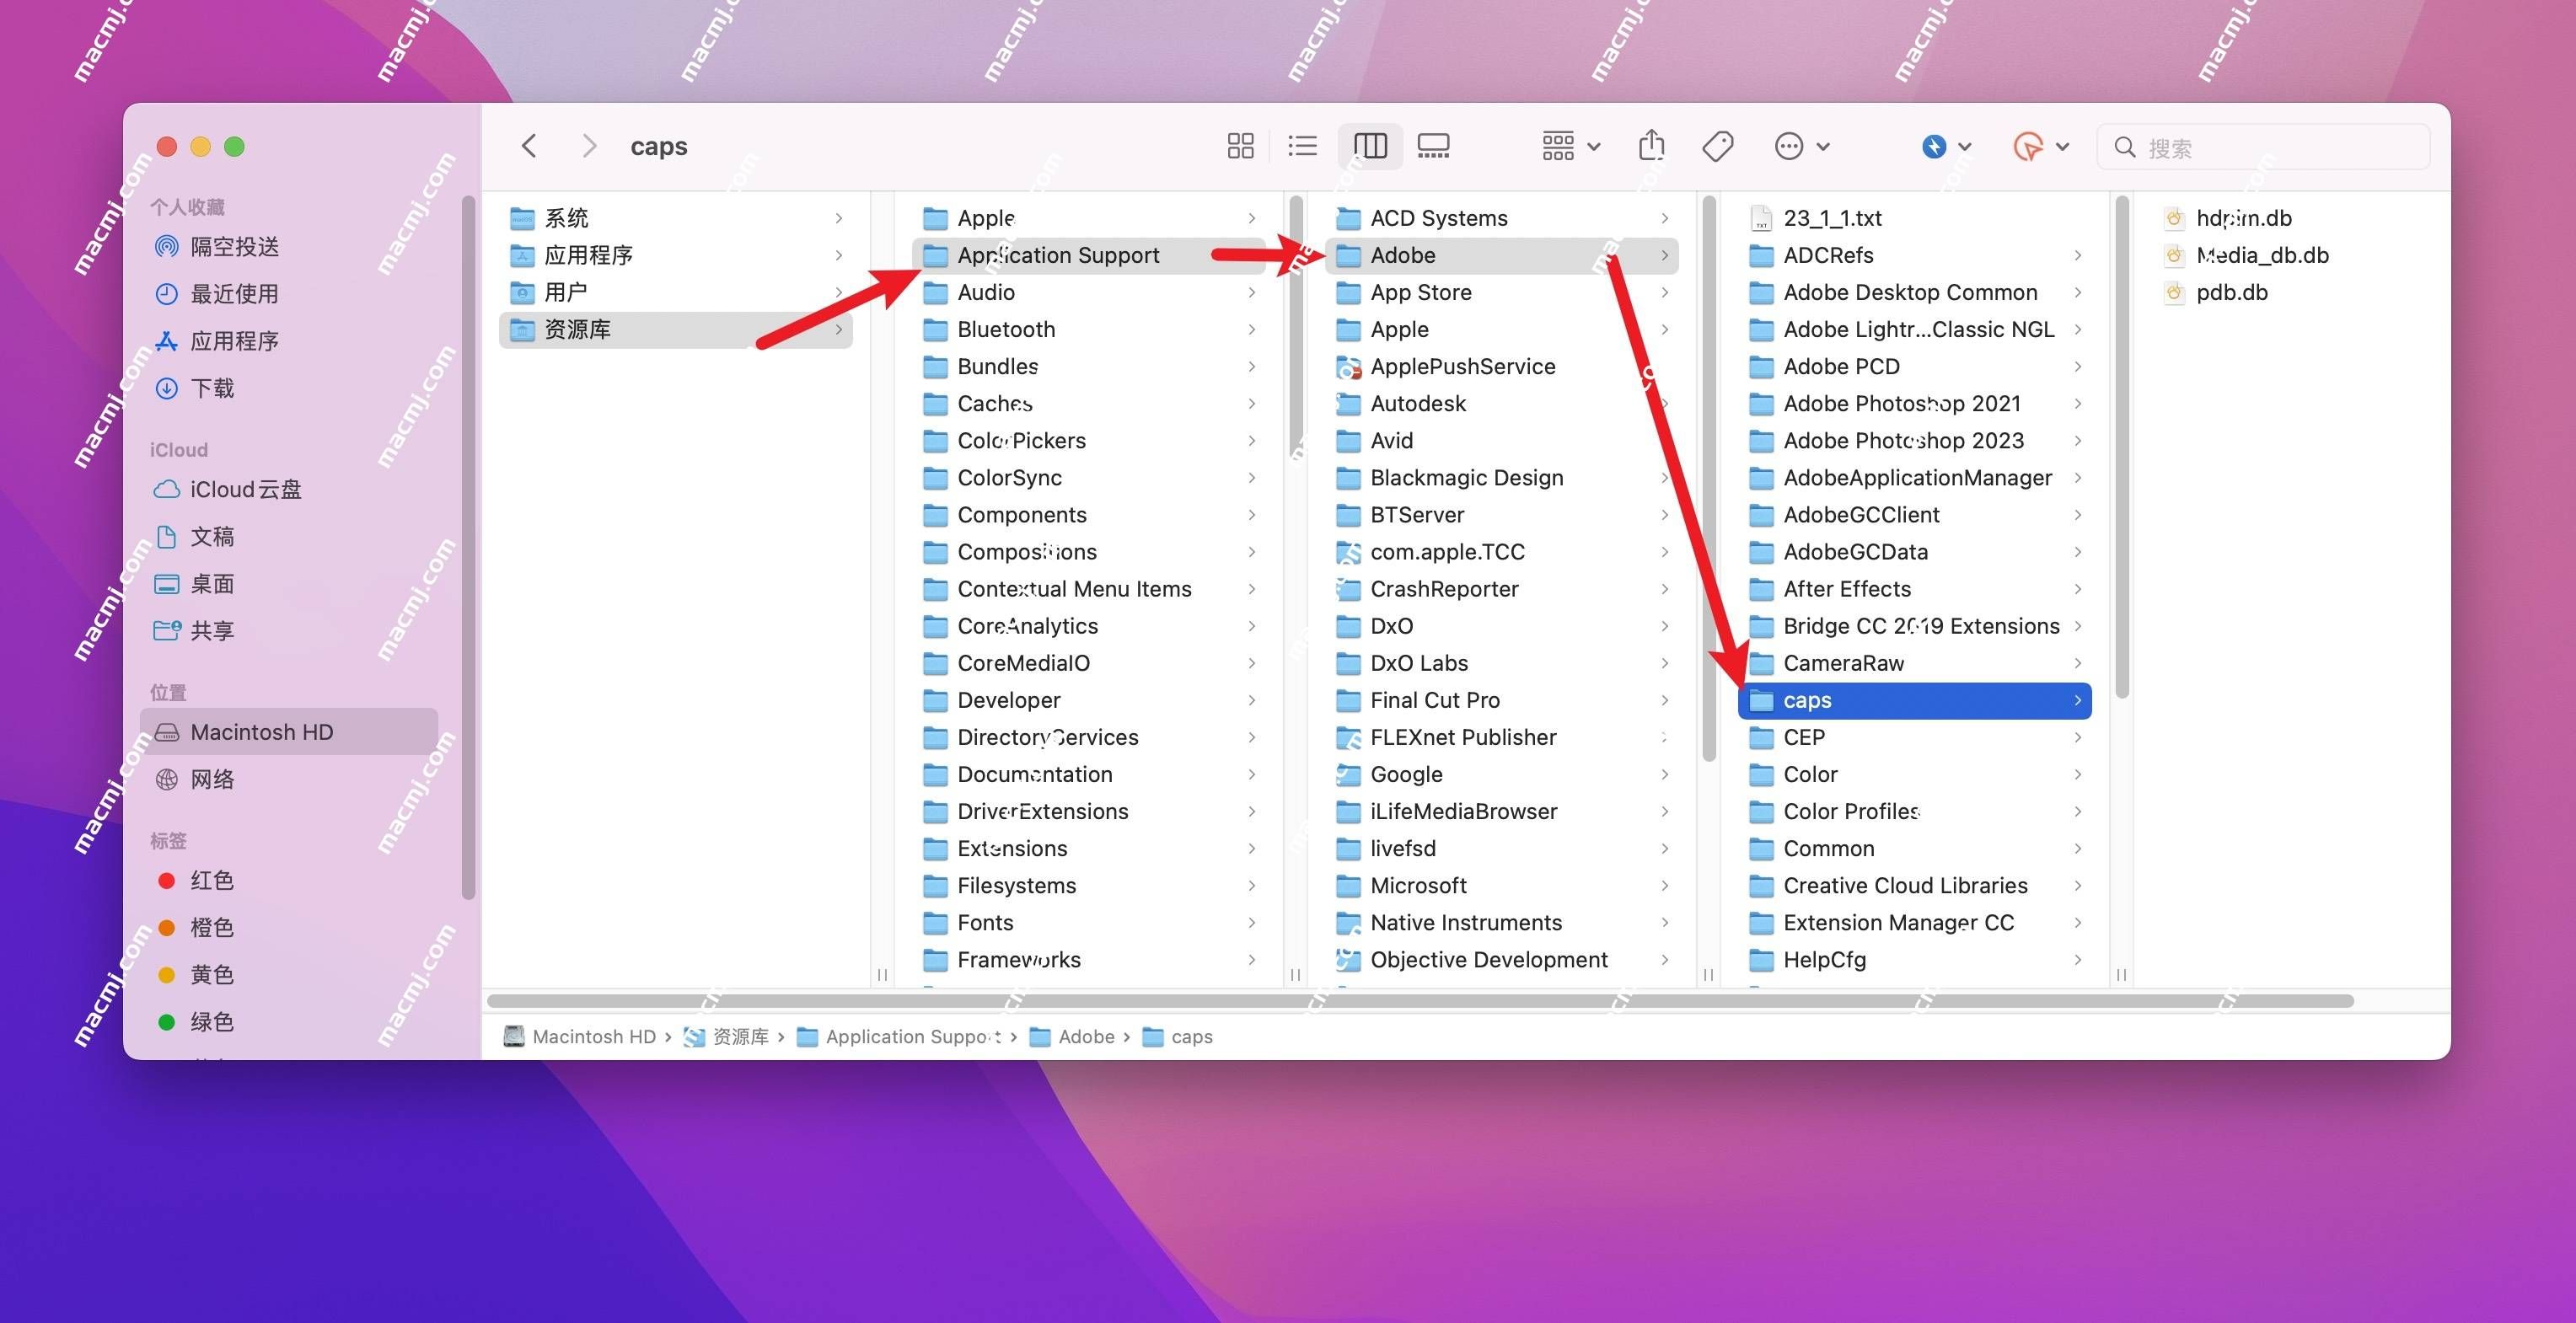Select Macintosh HD in the sidebar
The image size is (2576, 1323).
click(x=289, y=731)
